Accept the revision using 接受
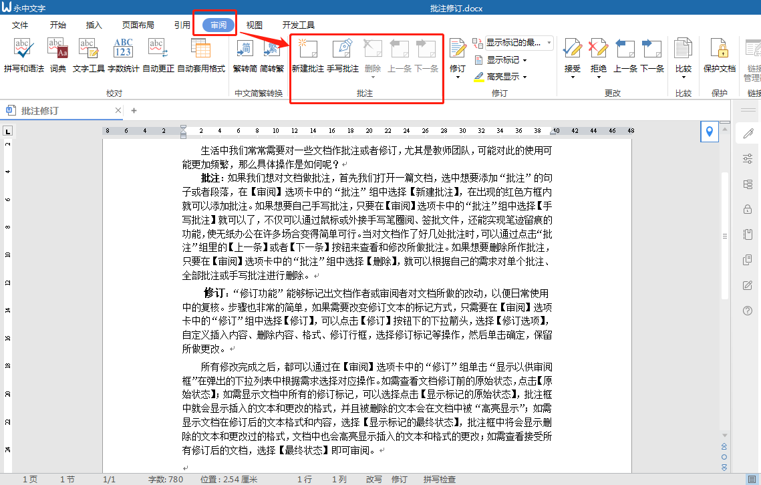761x485 pixels. (573, 57)
